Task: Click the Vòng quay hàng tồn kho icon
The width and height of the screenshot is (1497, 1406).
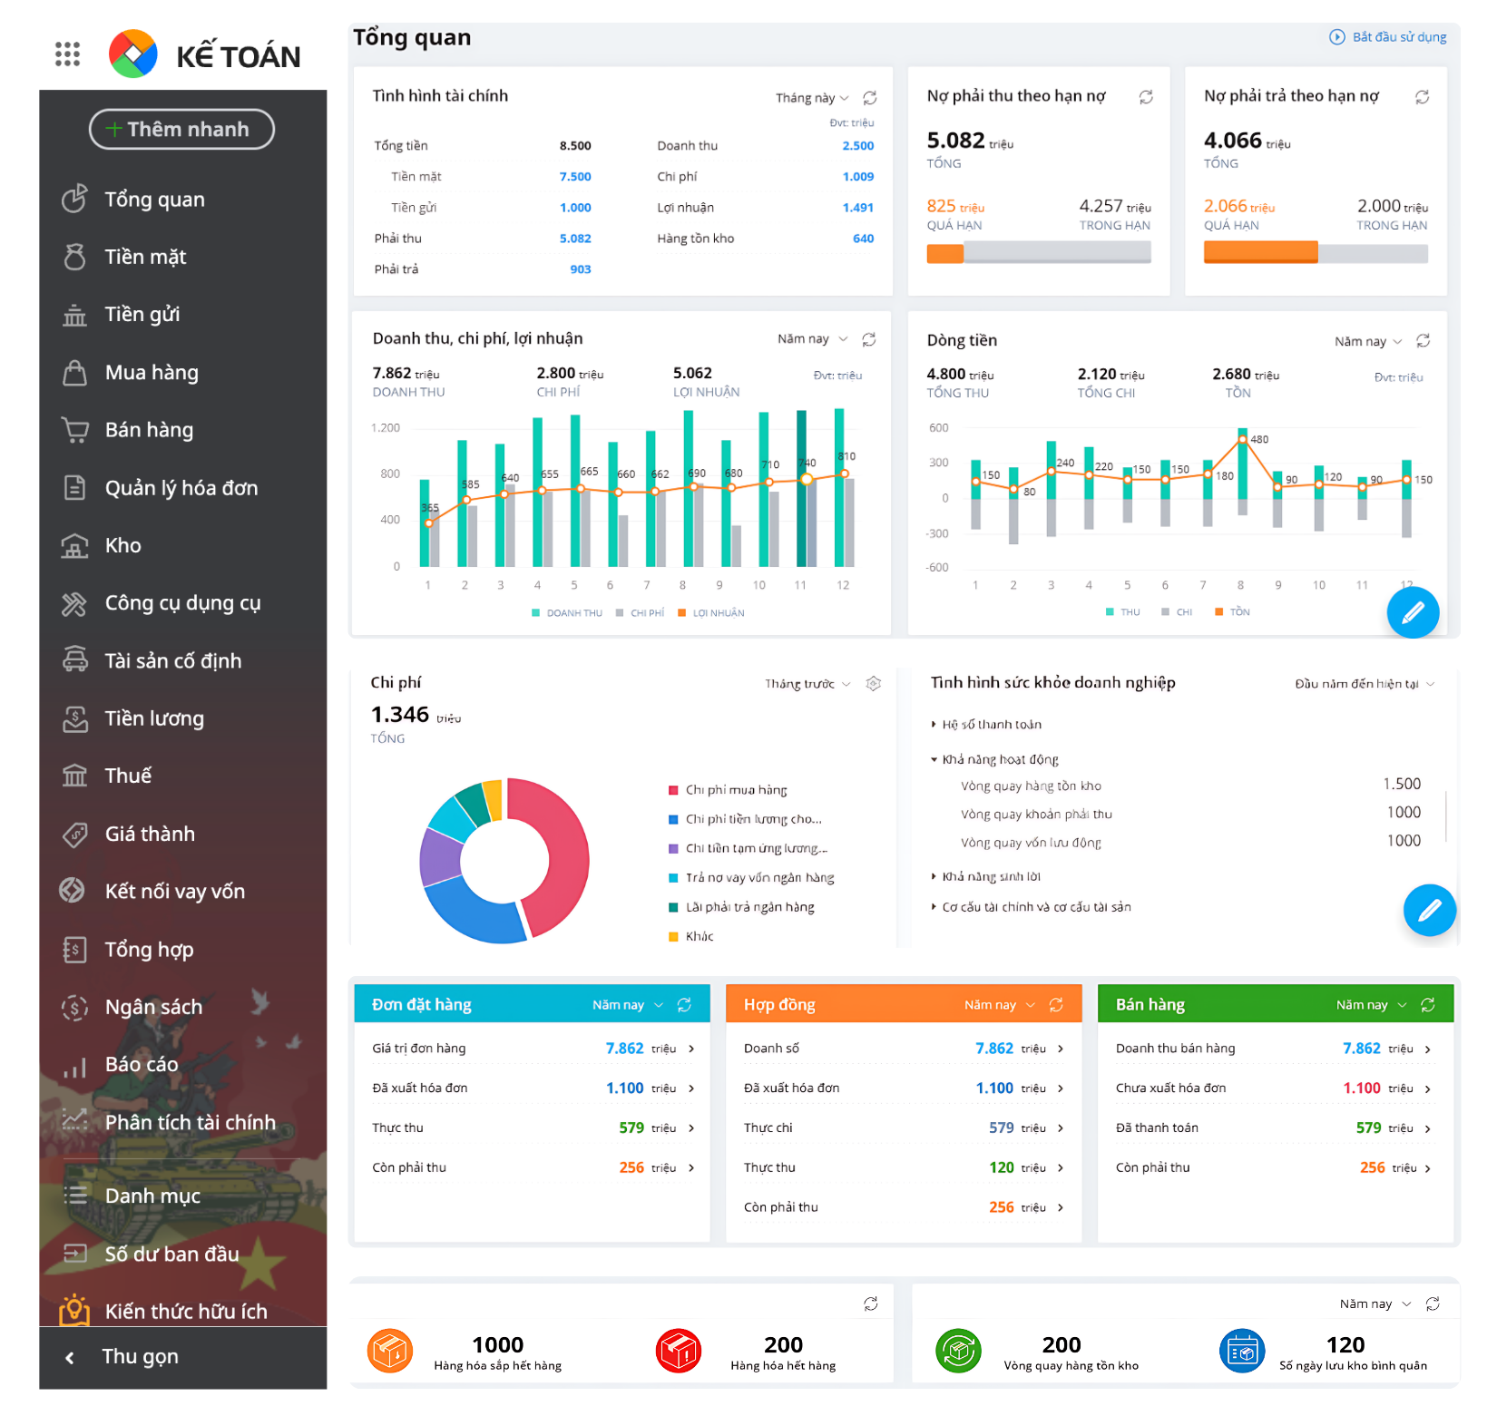Action: click(958, 1352)
